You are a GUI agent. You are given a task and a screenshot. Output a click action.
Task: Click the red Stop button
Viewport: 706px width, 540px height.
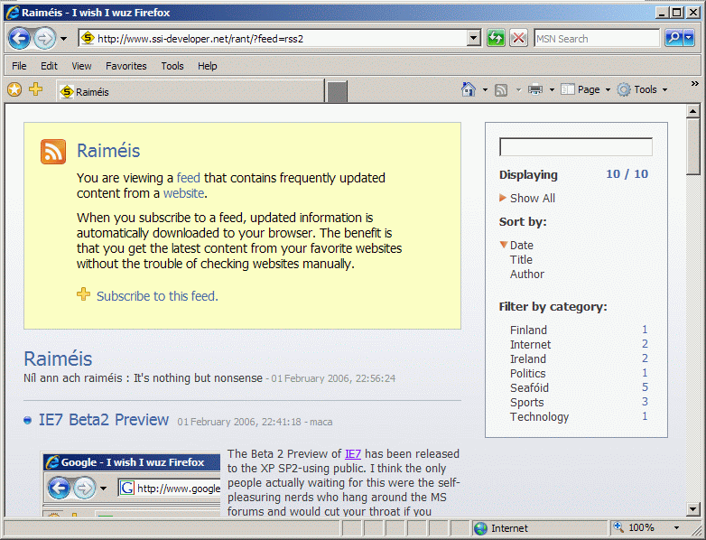(x=519, y=38)
